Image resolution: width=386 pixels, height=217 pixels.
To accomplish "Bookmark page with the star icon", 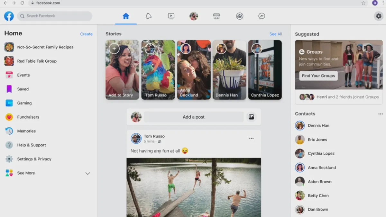I will pyautogui.click(x=363, y=3).
